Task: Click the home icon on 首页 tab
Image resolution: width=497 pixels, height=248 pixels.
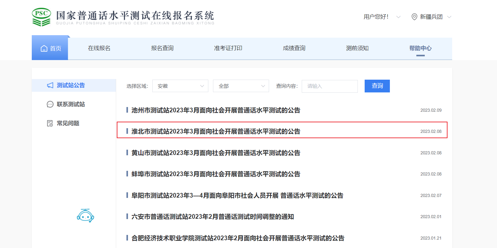Action: [44, 49]
